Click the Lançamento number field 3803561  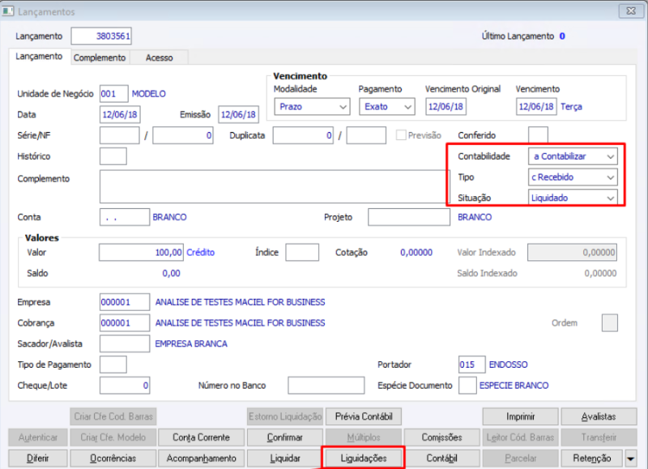(101, 36)
